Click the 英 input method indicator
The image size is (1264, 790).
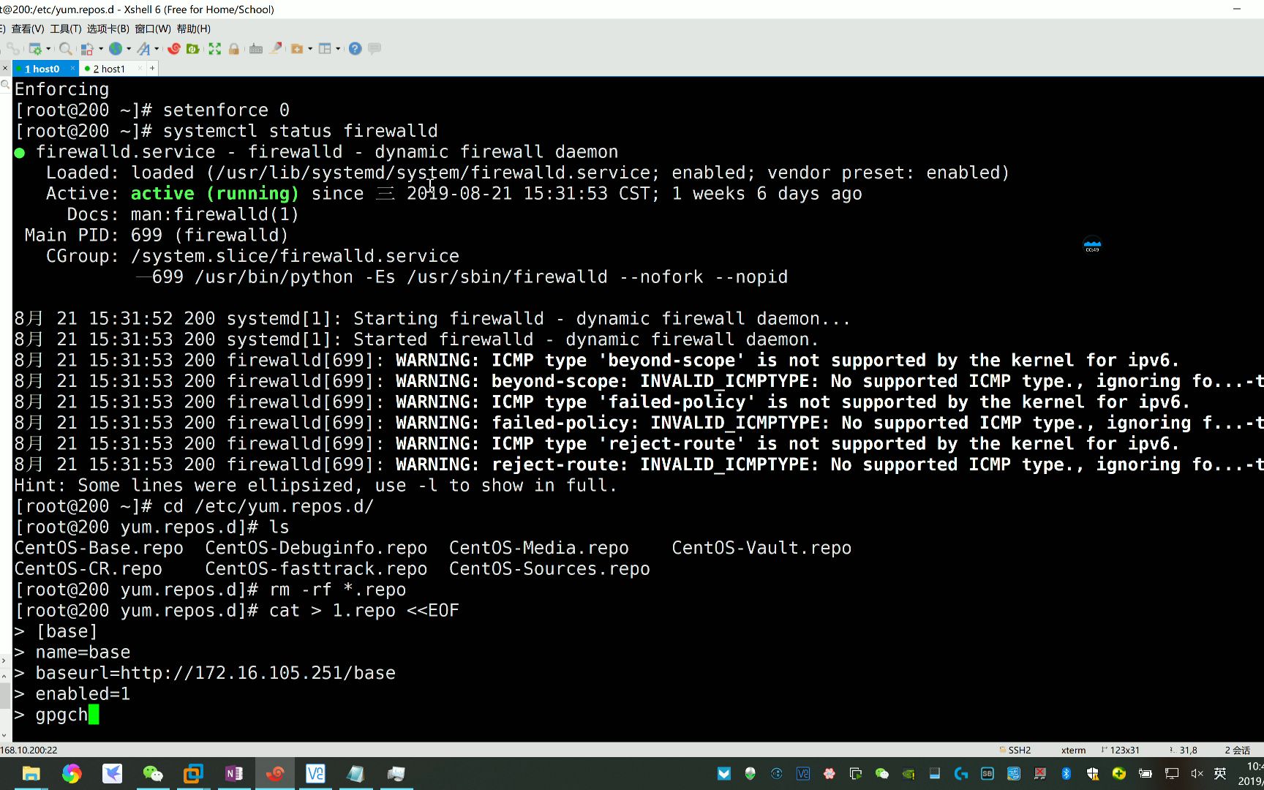click(1220, 774)
